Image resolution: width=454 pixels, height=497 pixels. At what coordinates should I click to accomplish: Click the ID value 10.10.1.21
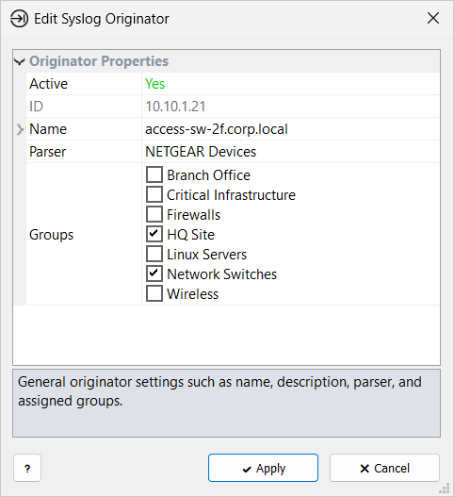[x=175, y=107]
